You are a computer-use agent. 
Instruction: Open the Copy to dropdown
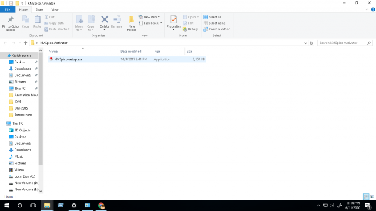pos(90,23)
